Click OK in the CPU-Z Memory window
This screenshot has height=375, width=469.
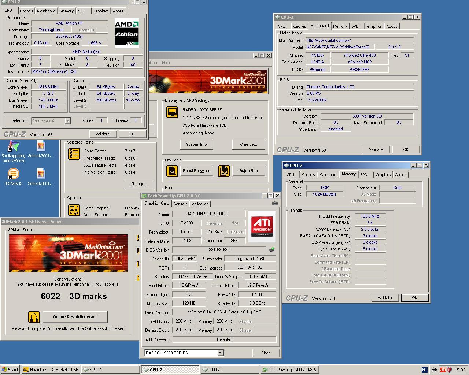click(x=414, y=298)
